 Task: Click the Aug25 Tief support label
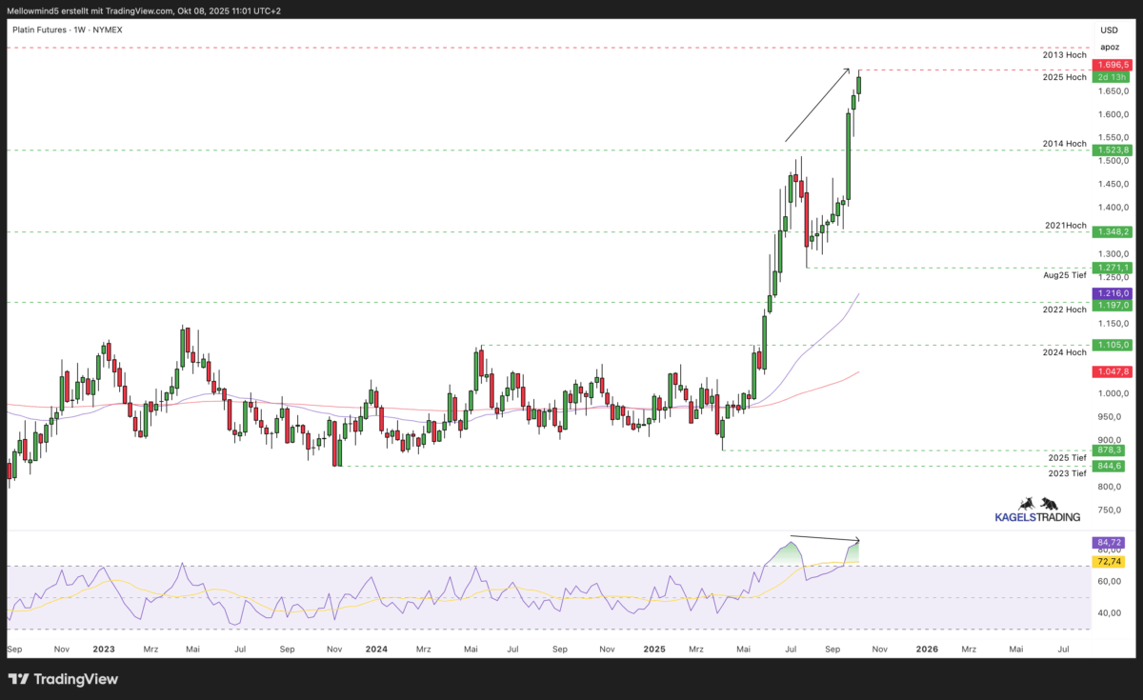[1062, 275]
